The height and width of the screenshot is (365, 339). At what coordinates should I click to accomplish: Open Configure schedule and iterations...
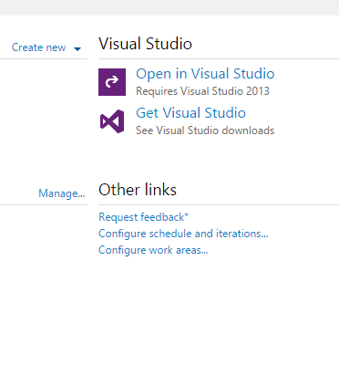point(183,234)
